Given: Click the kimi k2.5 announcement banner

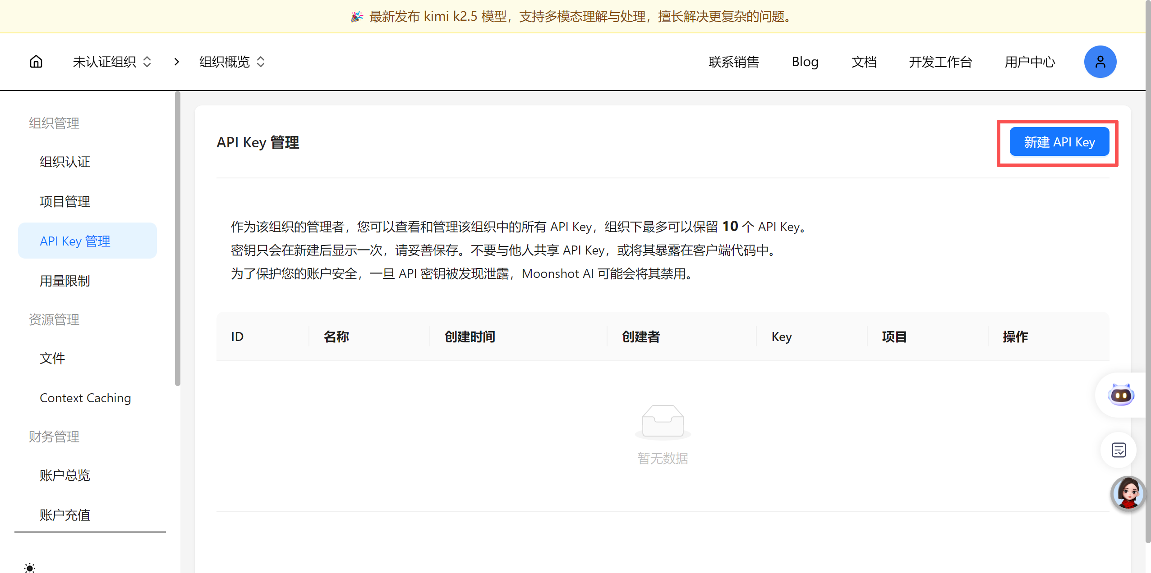Looking at the screenshot, I should pos(580,17).
